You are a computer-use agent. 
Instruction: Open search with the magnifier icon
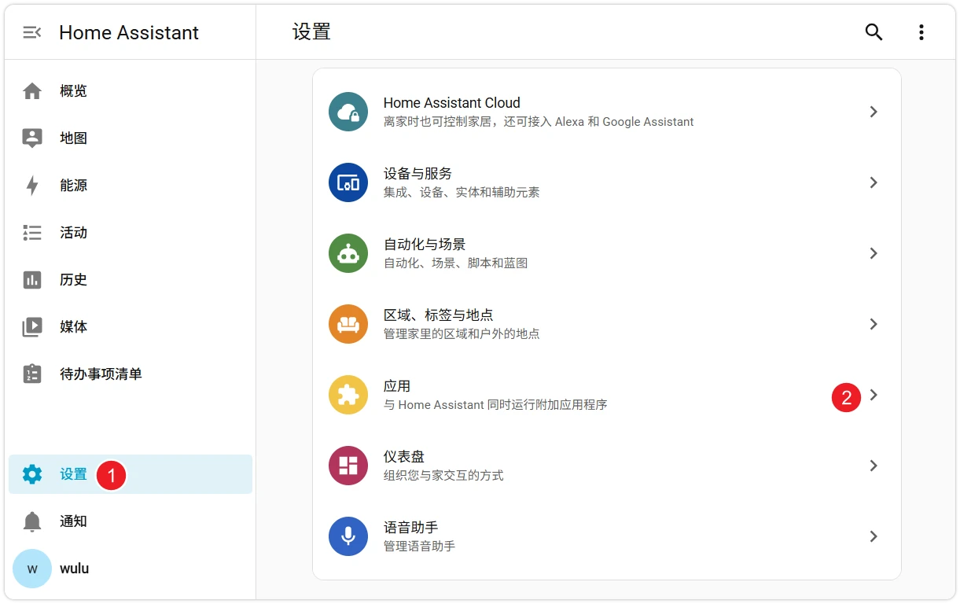pyautogui.click(x=874, y=32)
